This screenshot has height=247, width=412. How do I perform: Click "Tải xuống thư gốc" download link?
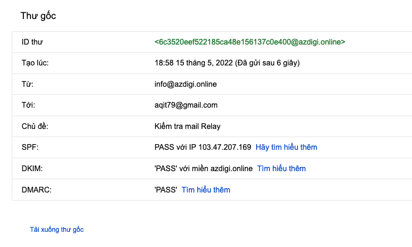coord(57,229)
